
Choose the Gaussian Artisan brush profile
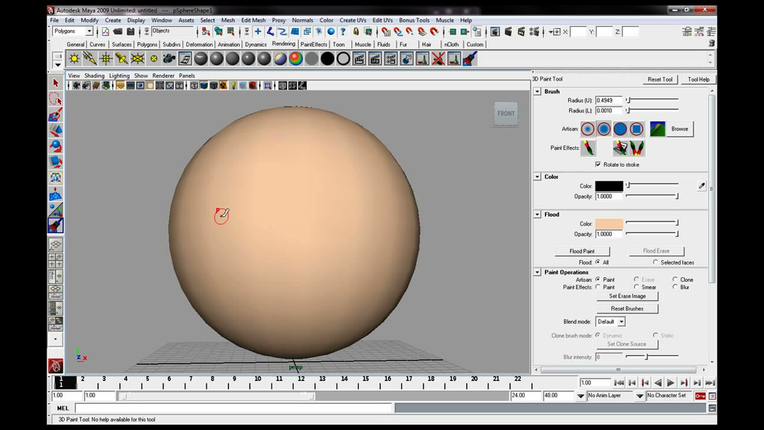click(x=588, y=129)
